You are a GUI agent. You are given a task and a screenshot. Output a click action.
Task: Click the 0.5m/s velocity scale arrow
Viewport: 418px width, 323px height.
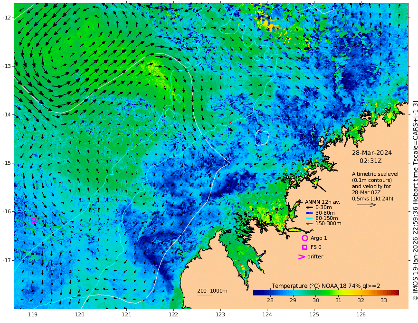367,205
